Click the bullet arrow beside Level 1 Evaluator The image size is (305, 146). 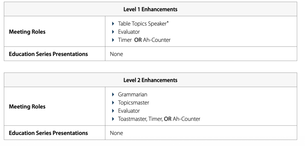click(x=113, y=32)
